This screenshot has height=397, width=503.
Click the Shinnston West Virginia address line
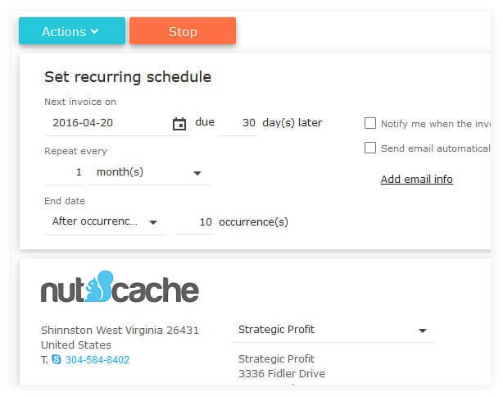[x=120, y=331]
